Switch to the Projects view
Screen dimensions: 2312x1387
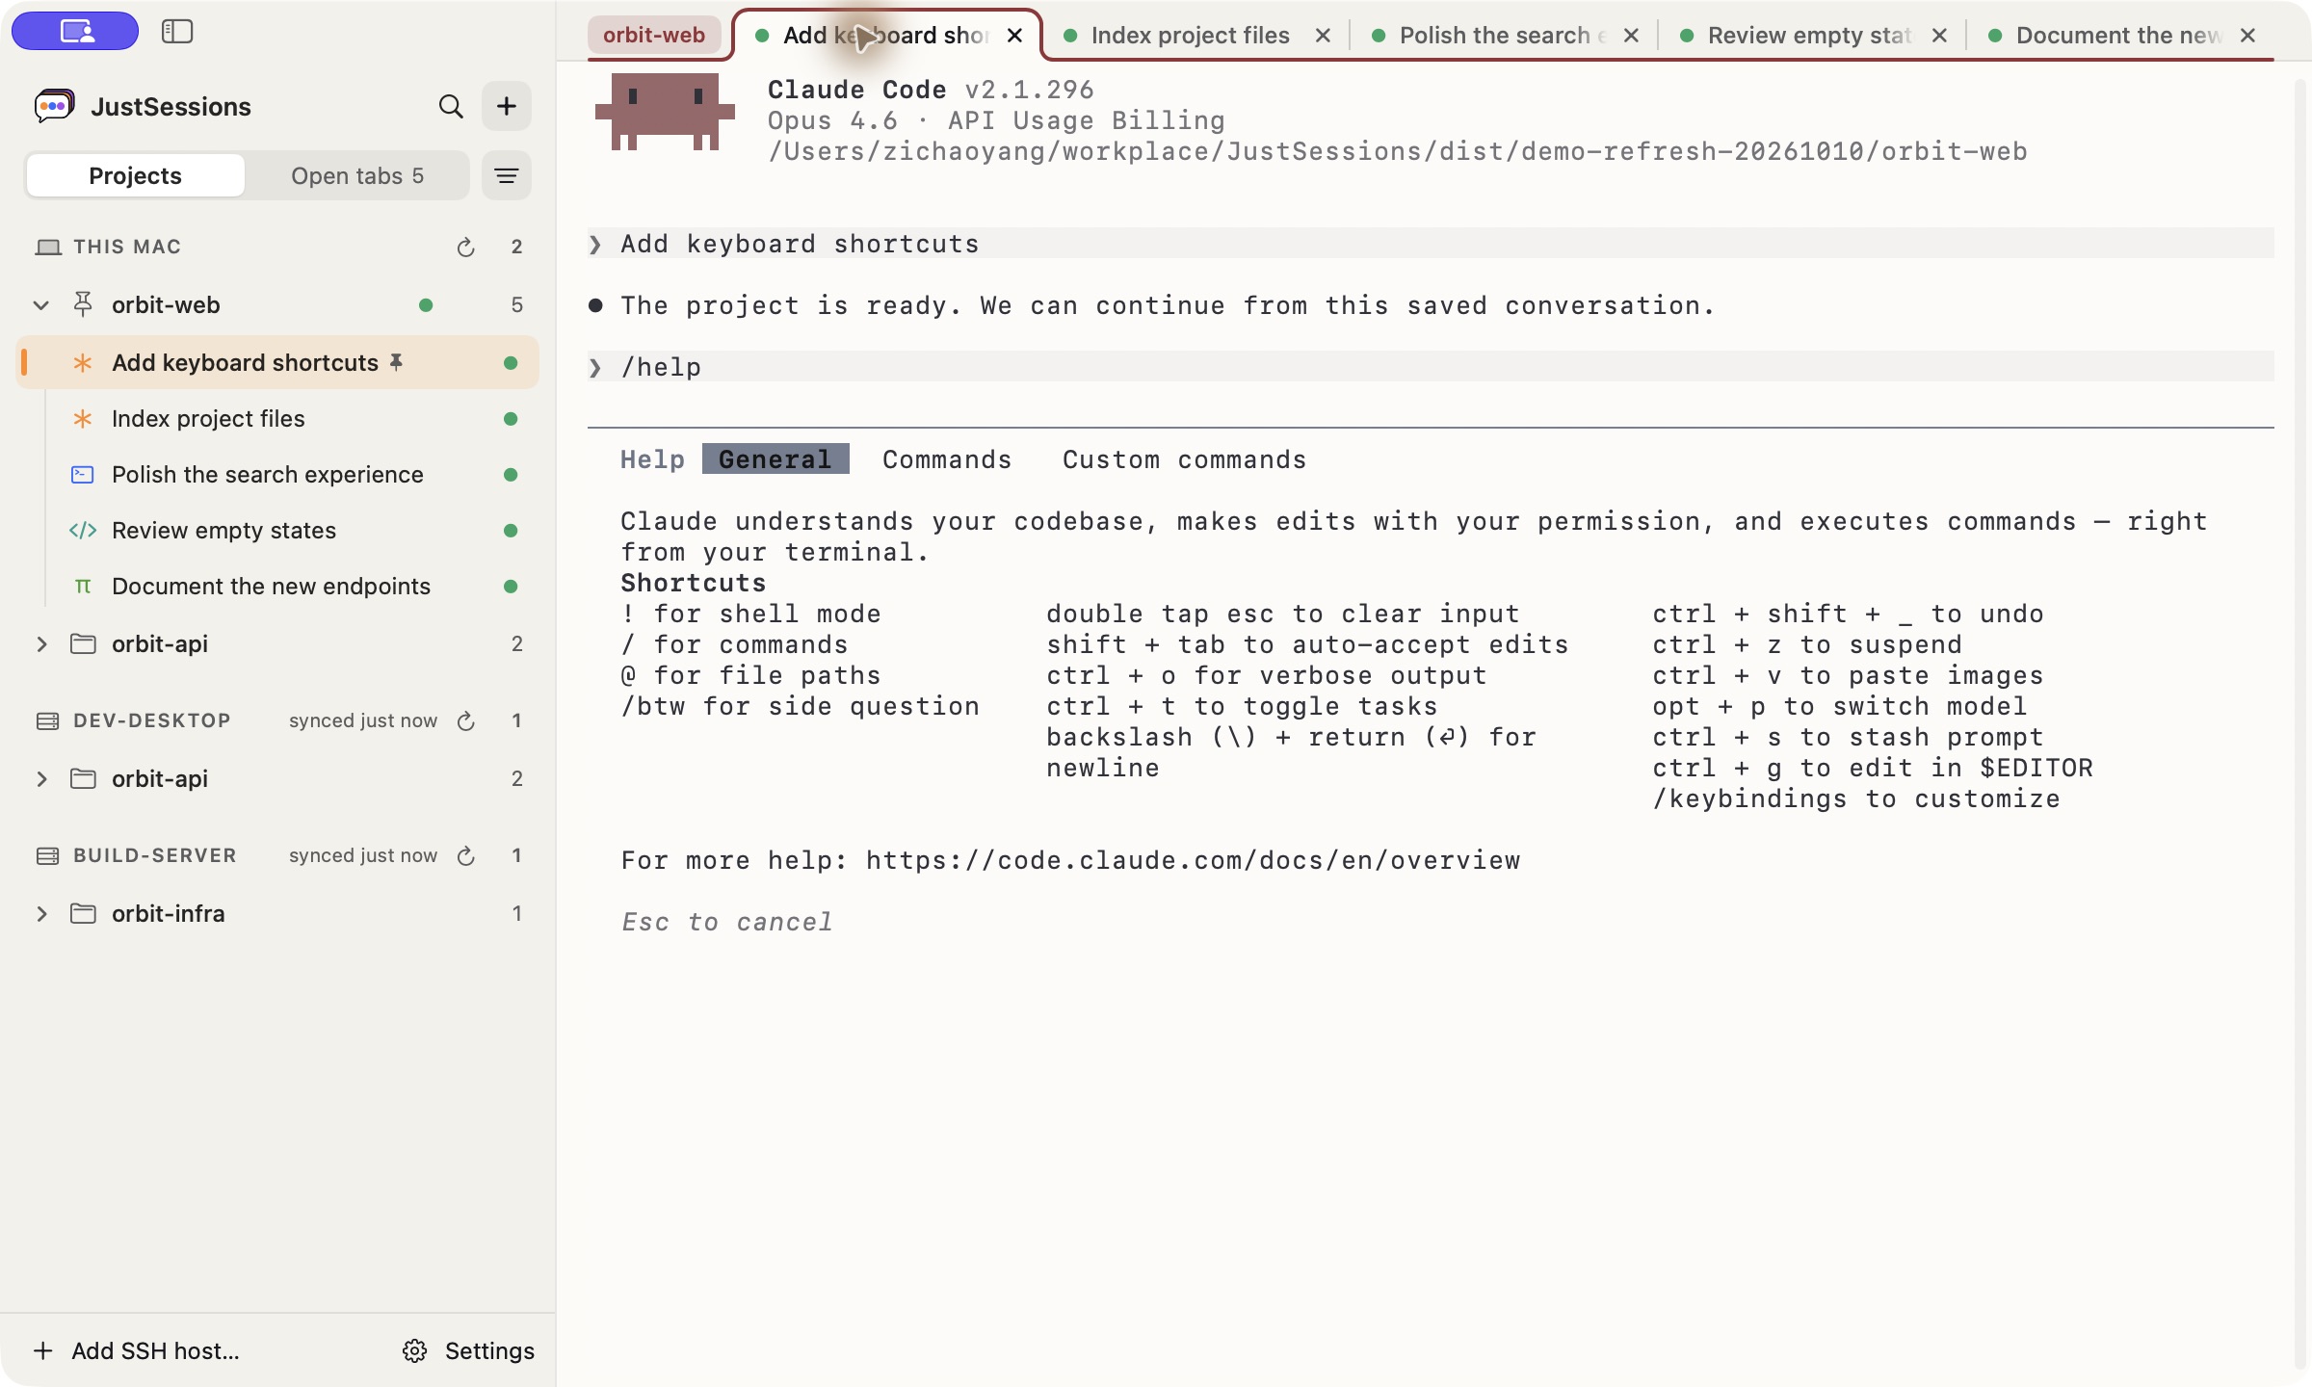tap(135, 175)
